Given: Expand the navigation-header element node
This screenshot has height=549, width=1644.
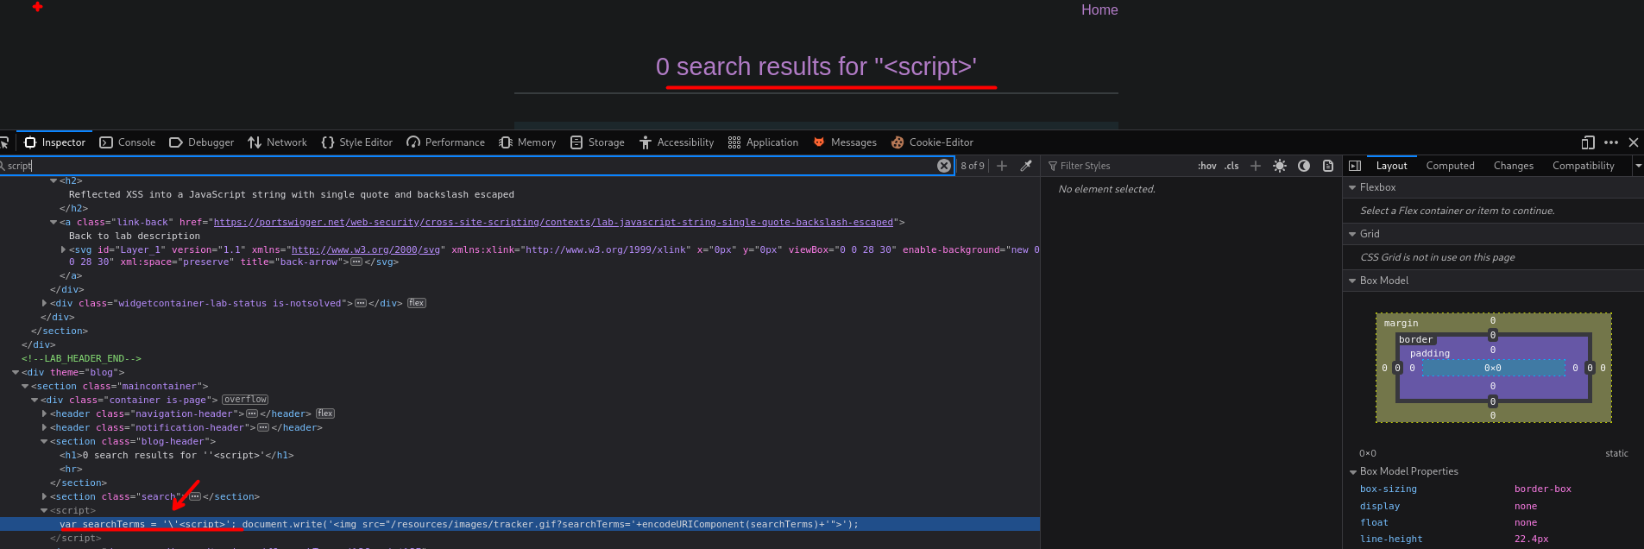Looking at the screenshot, I should 44,414.
